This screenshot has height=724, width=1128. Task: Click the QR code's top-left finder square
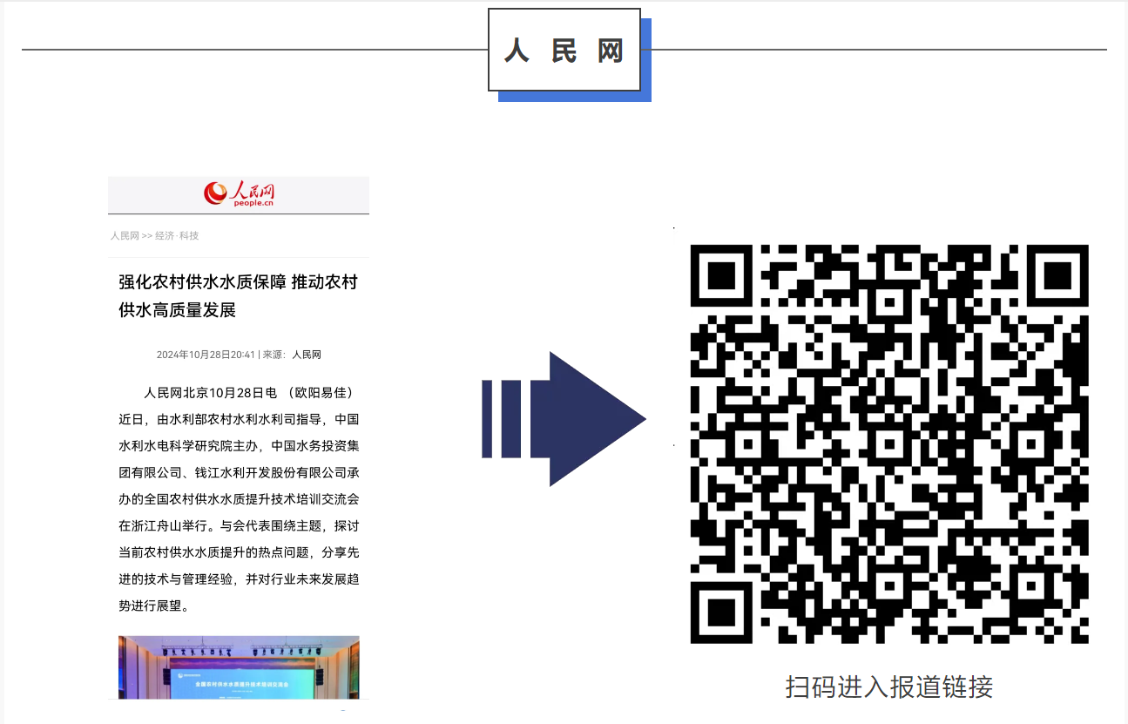[x=723, y=277]
